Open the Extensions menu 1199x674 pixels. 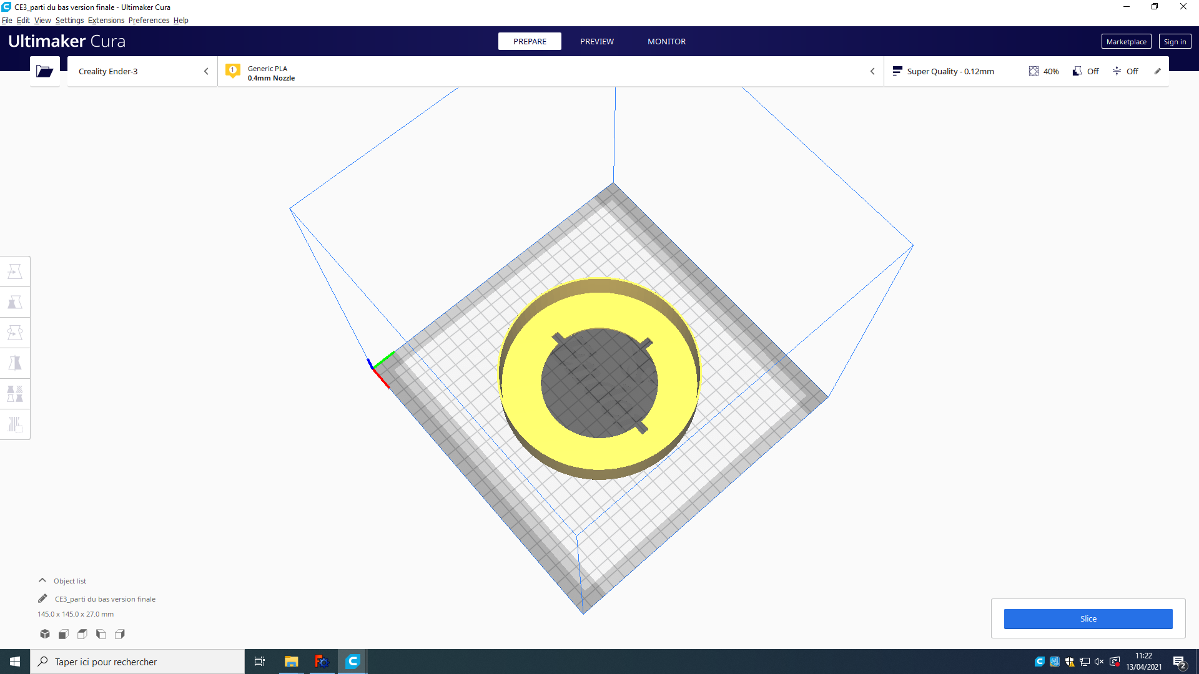click(x=106, y=21)
